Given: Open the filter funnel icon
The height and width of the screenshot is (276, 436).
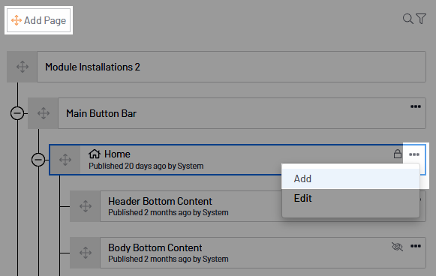Looking at the screenshot, I should click(x=421, y=19).
